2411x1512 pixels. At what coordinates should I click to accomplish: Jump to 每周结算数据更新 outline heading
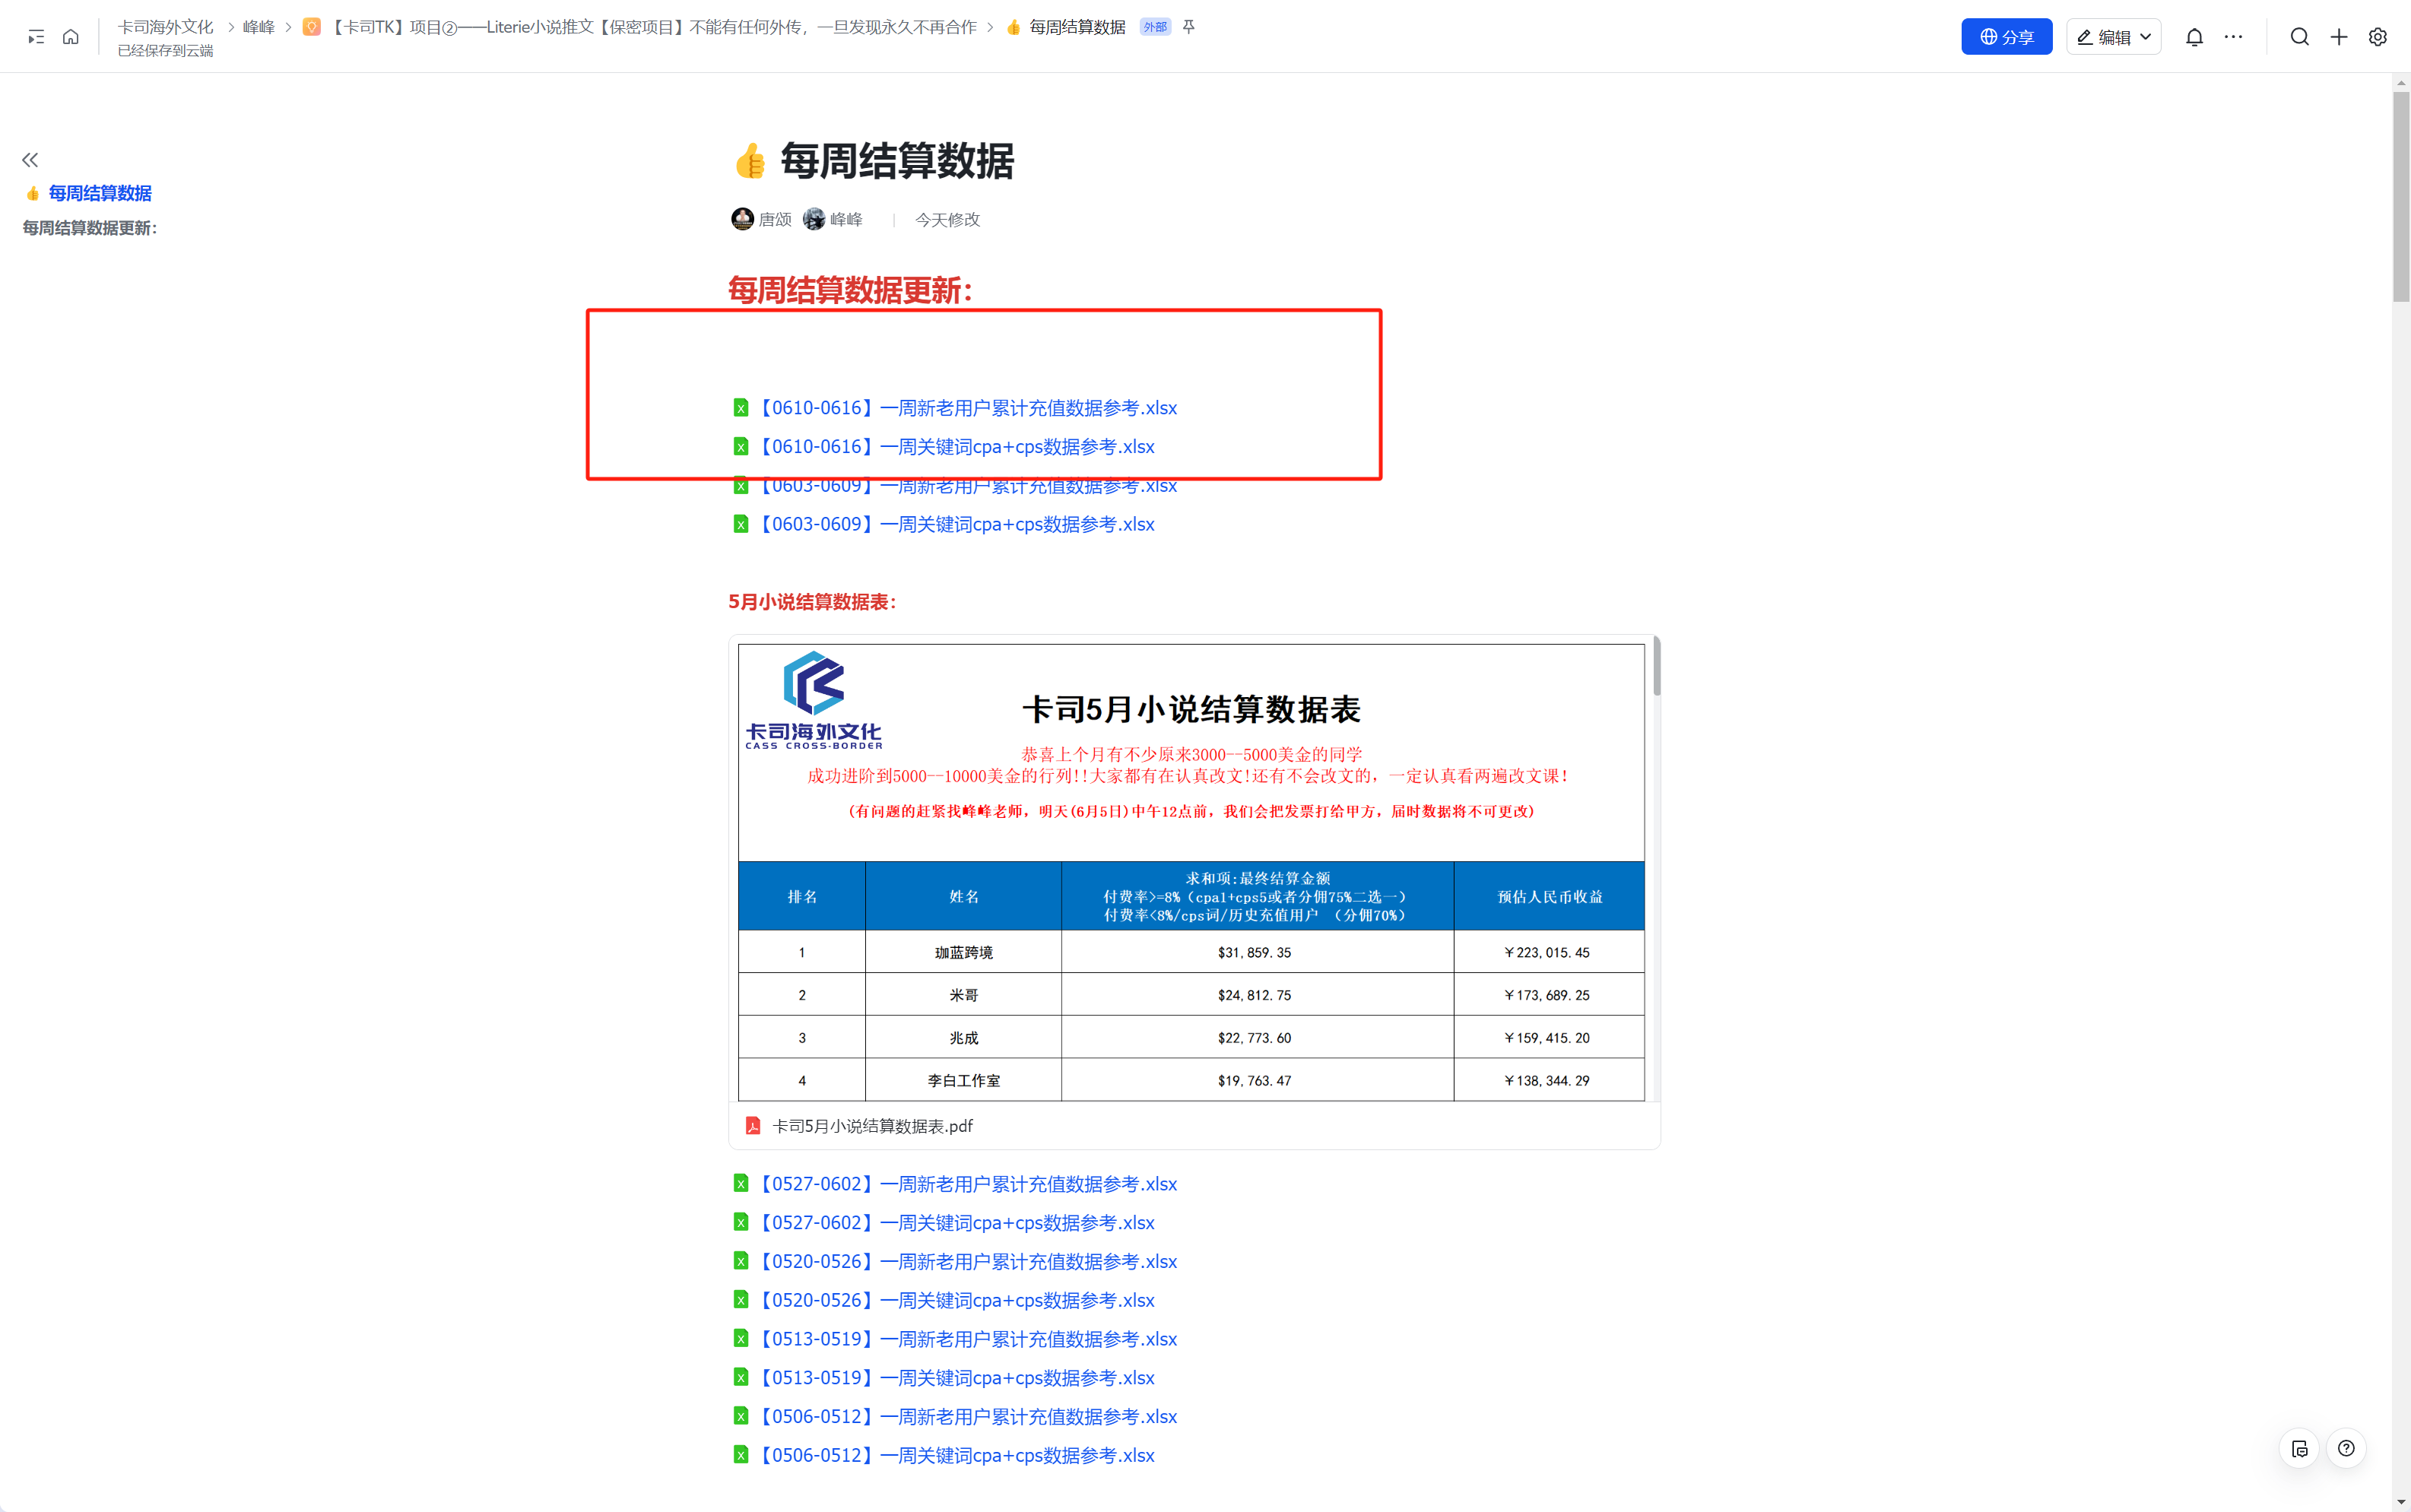tap(90, 228)
